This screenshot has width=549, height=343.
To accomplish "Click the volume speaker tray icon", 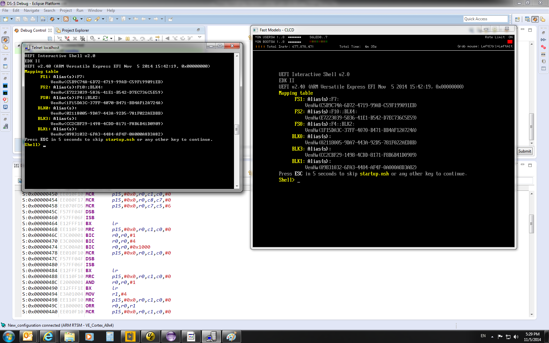I will click(x=516, y=336).
